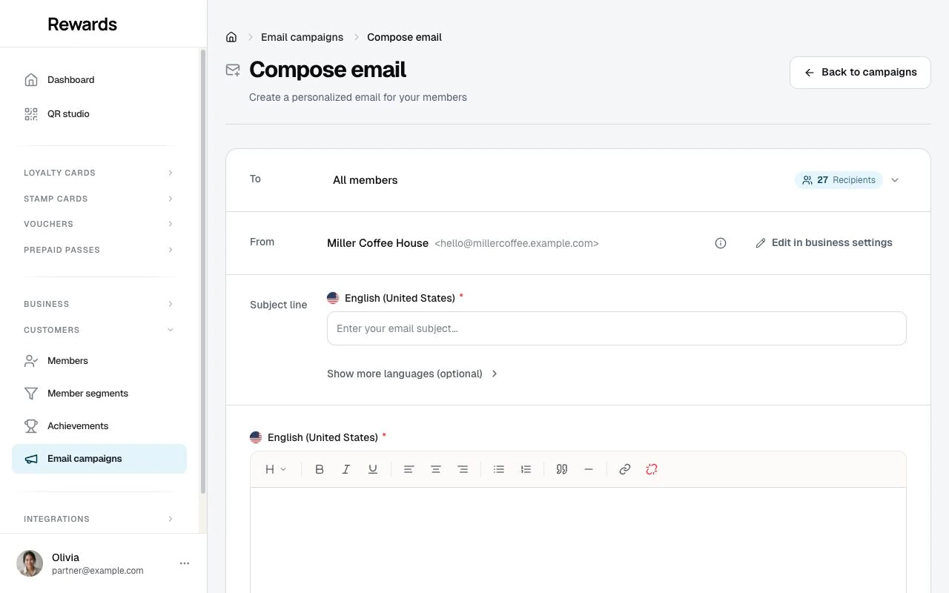Expand the Vouchers section
The width and height of the screenshot is (949, 593).
(99, 224)
